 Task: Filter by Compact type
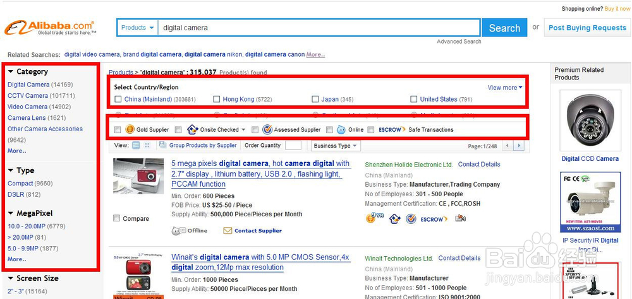point(20,183)
